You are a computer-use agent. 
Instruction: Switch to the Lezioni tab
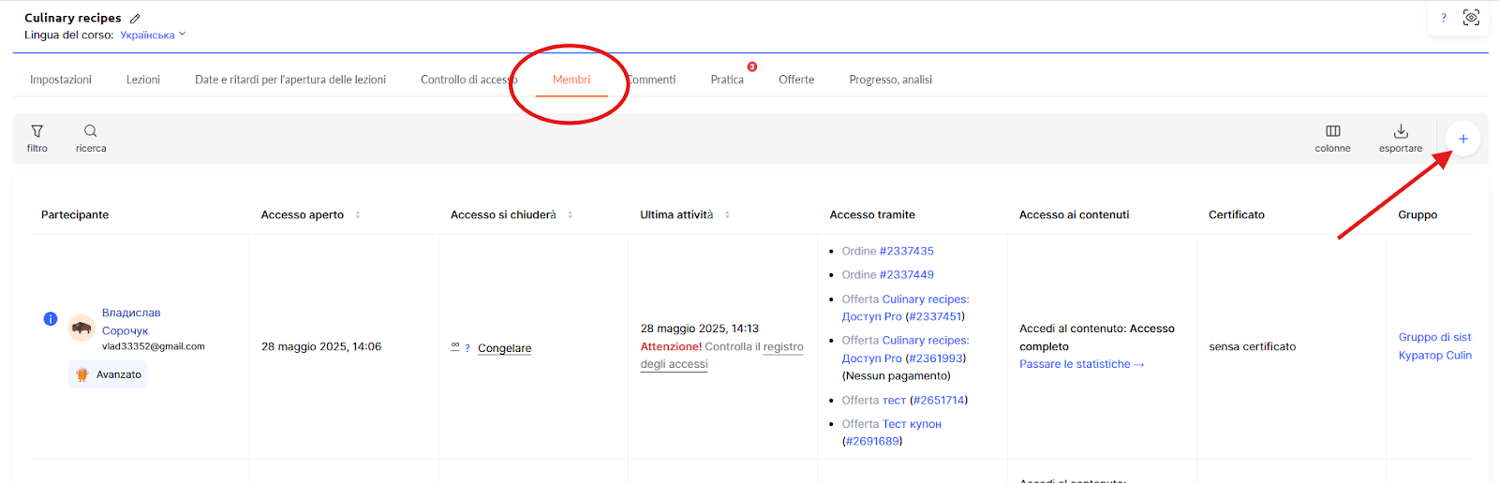143,80
